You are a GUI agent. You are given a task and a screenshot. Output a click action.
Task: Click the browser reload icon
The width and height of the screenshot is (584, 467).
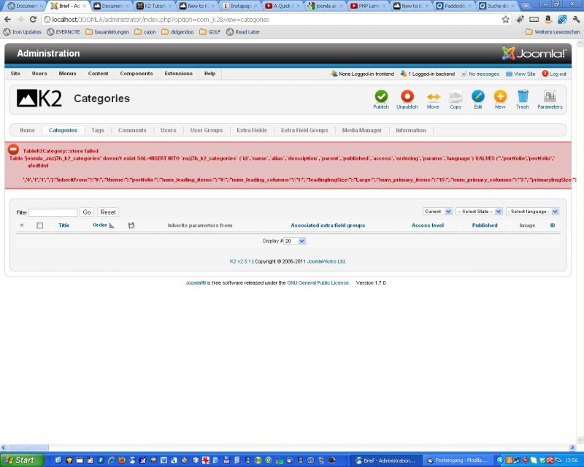click(x=33, y=20)
